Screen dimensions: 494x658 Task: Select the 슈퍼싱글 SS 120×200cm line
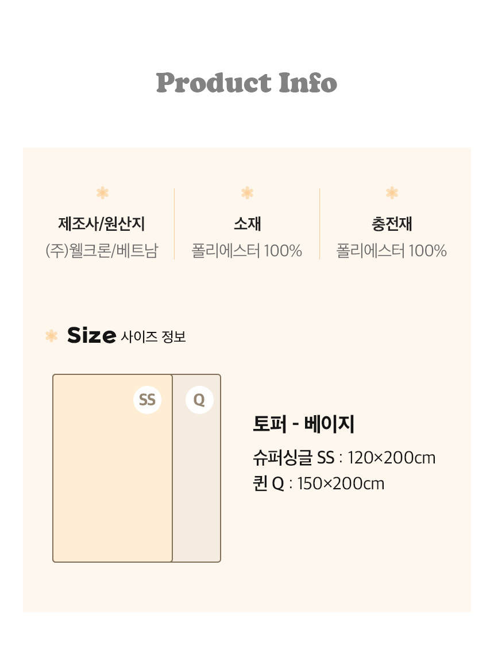pyautogui.click(x=344, y=458)
